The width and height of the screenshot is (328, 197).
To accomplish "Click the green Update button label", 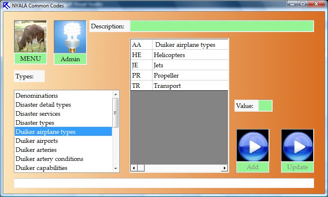I will click(297, 167).
